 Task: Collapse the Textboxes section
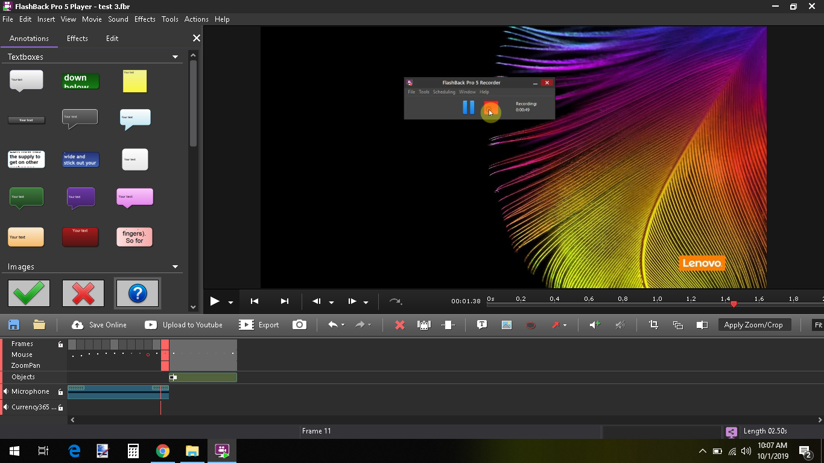pyautogui.click(x=175, y=57)
